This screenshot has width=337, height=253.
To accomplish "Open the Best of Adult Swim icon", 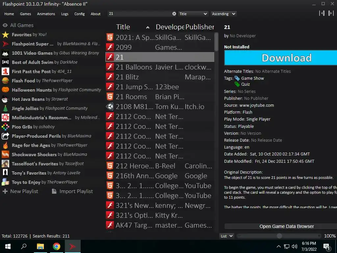I will point(5,62).
